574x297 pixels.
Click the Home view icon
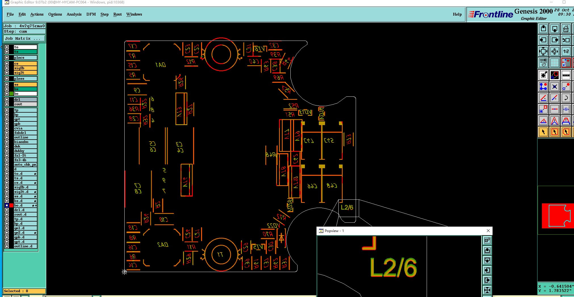(566, 29)
